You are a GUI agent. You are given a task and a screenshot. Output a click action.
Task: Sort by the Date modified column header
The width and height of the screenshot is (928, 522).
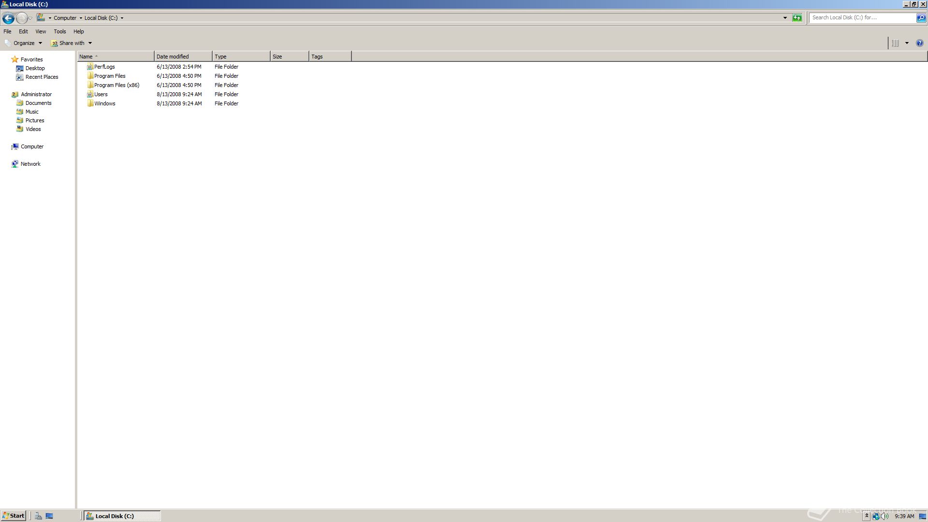tap(183, 57)
